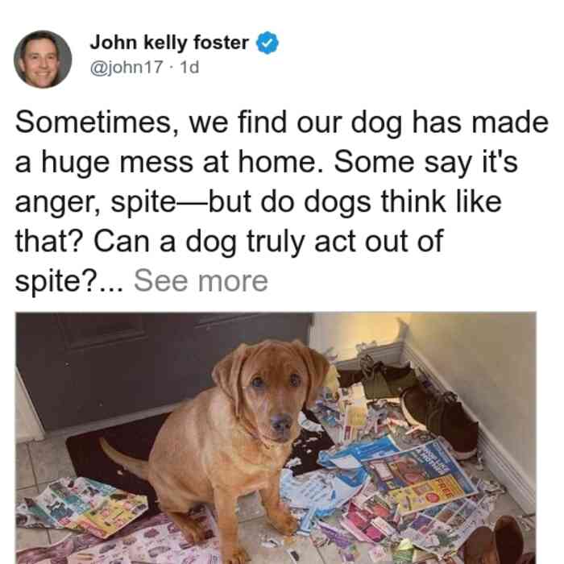Open the John kelly foster display name
The height and width of the screenshot is (564, 564).
click(x=169, y=43)
